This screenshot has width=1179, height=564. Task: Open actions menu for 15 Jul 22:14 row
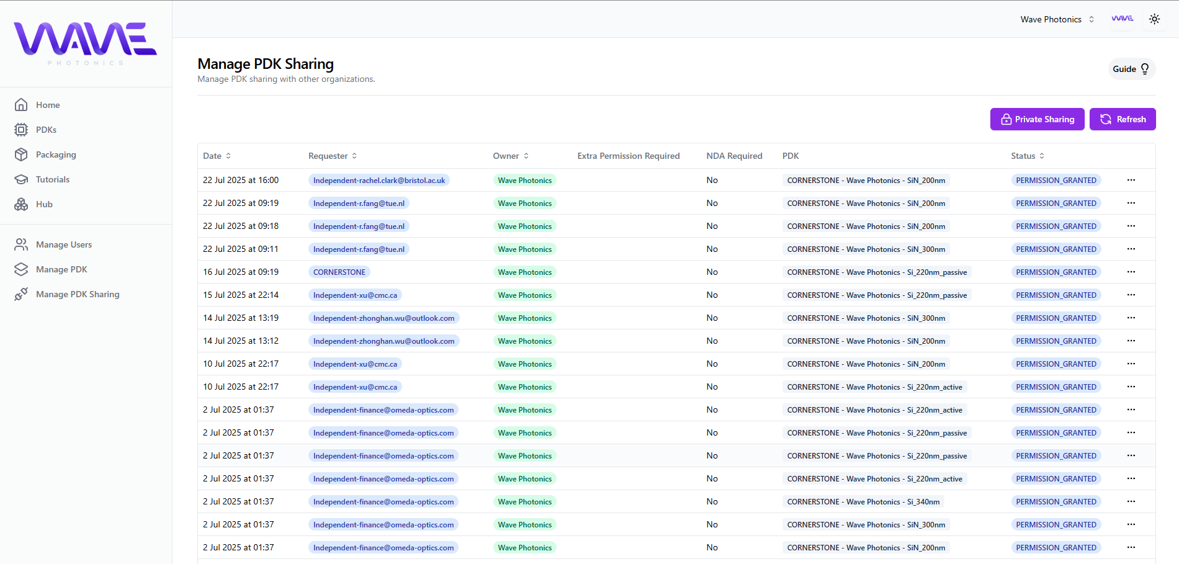(x=1131, y=295)
